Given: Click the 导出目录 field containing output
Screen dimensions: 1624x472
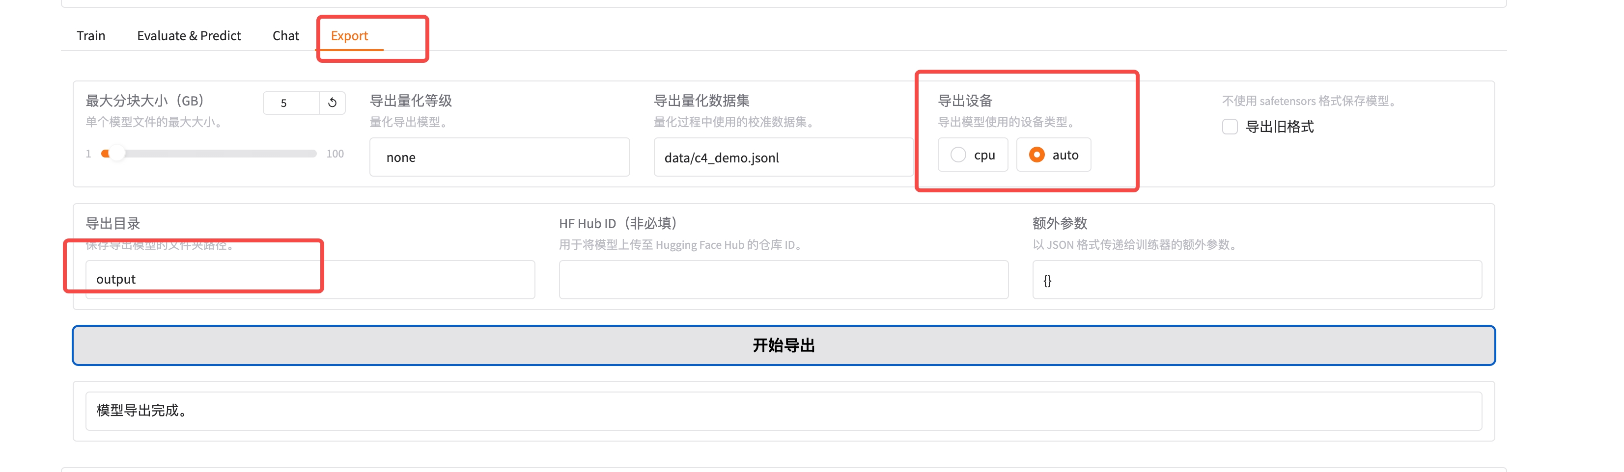Looking at the screenshot, I should (309, 280).
